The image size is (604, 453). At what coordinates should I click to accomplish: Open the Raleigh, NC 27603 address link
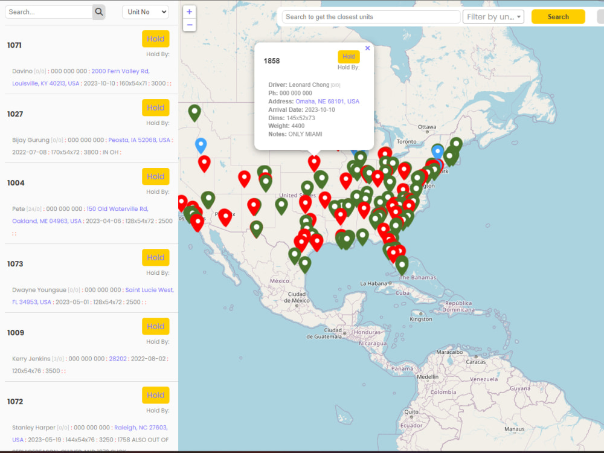141,428
